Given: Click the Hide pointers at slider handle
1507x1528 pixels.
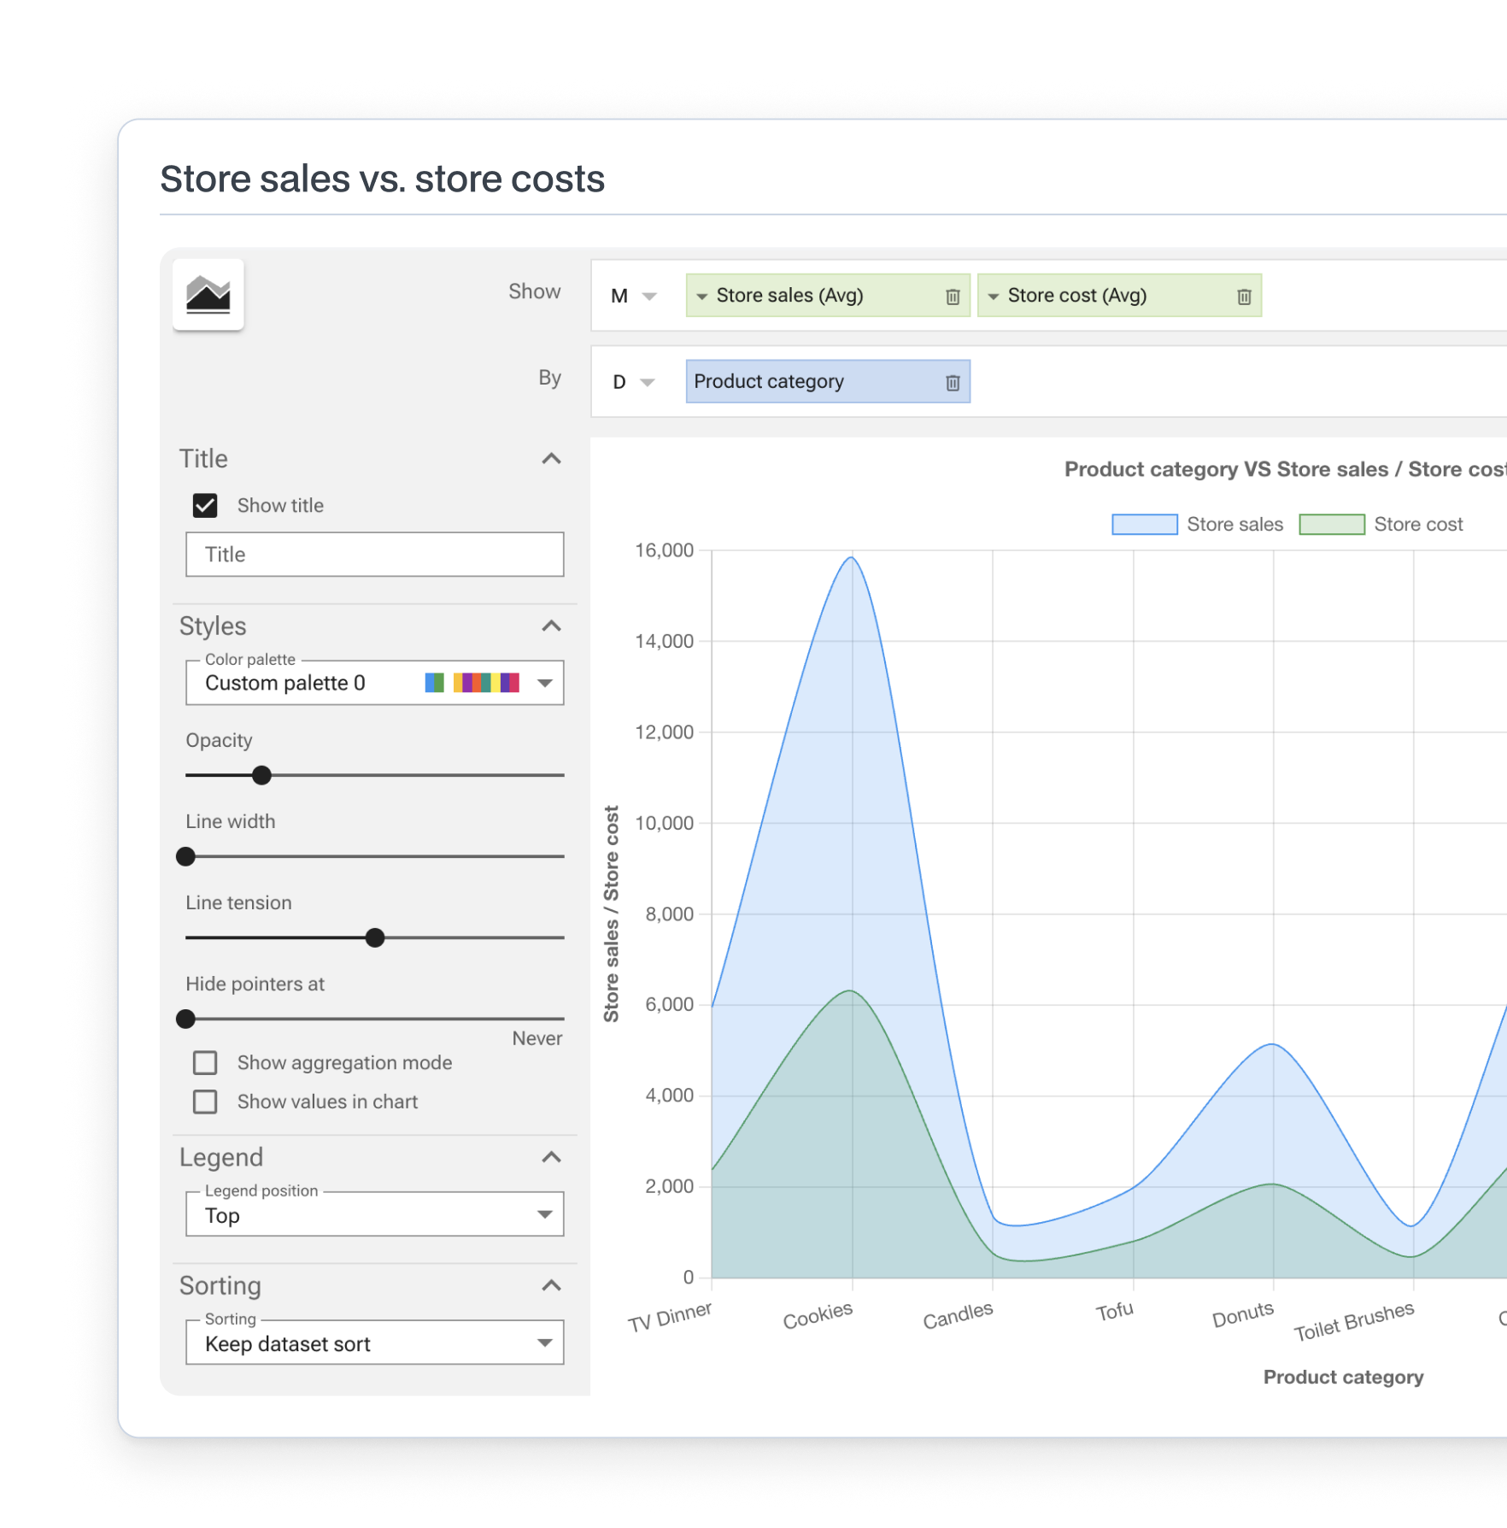Looking at the screenshot, I should [x=185, y=1019].
